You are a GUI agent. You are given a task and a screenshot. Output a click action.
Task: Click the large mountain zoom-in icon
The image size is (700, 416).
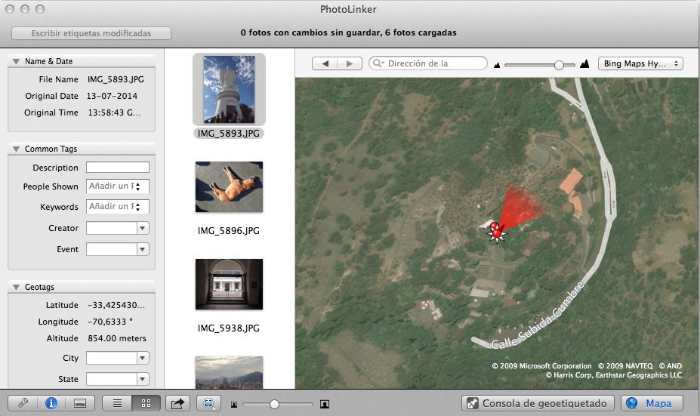584,64
